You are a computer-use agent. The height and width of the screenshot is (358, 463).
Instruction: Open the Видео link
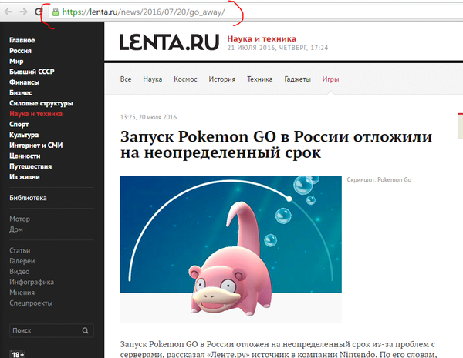[19, 272]
